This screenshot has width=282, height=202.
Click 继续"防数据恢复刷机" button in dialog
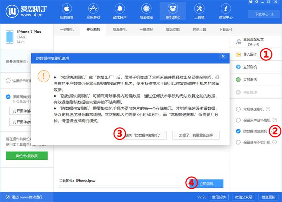143,135
